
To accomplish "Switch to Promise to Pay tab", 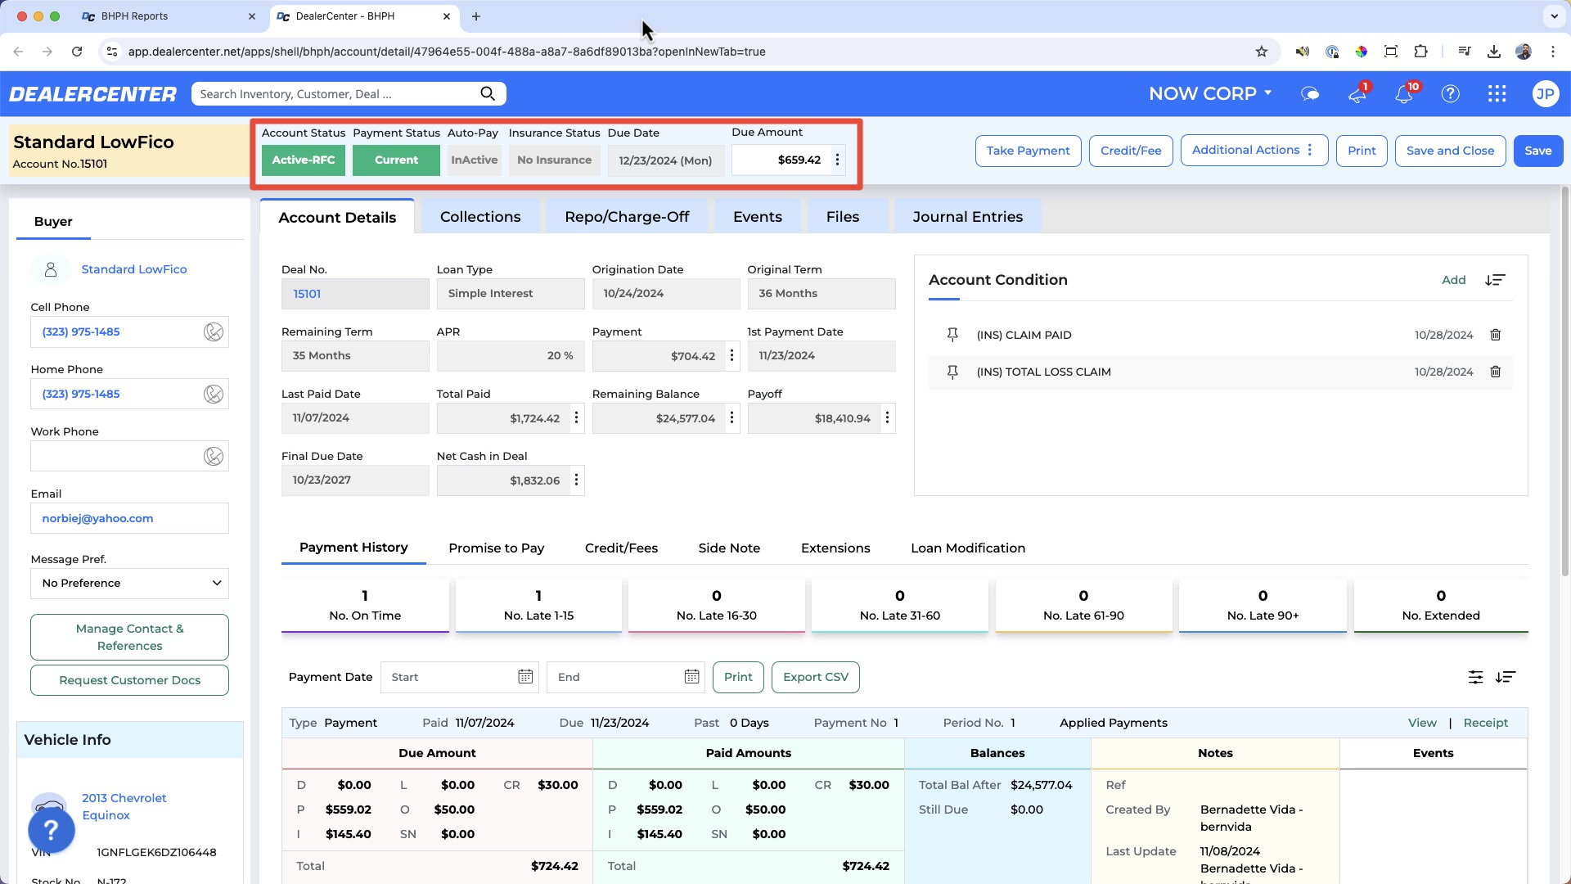I will pyautogui.click(x=496, y=548).
